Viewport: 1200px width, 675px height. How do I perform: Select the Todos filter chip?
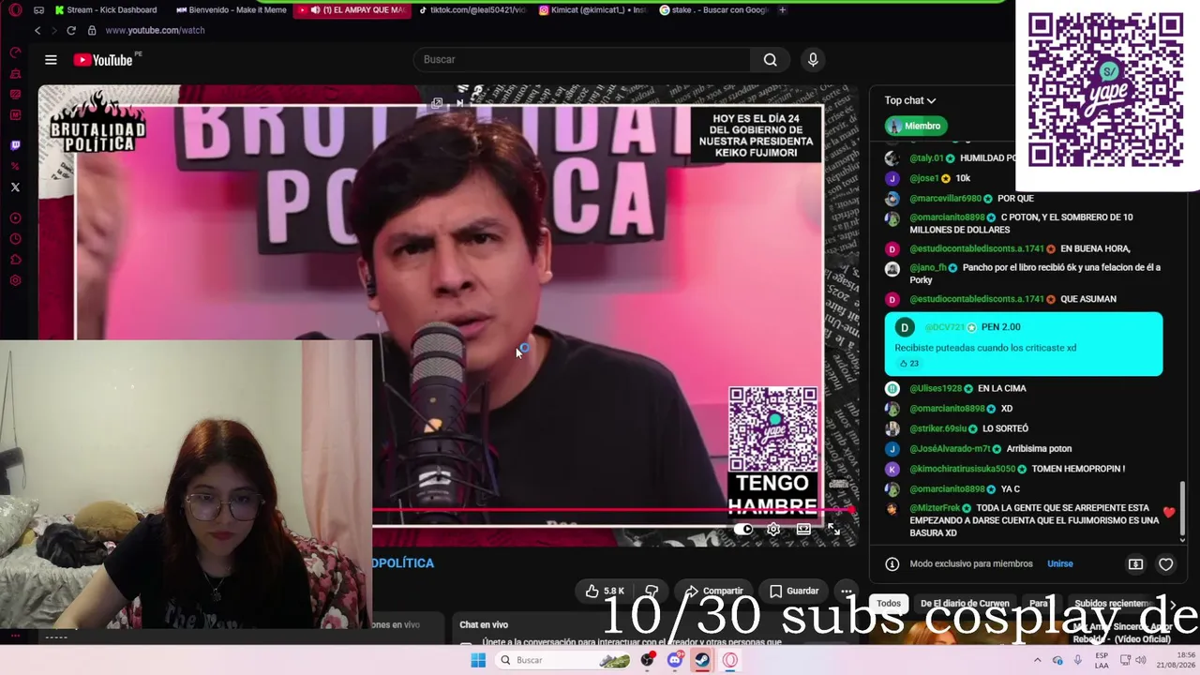889,604
